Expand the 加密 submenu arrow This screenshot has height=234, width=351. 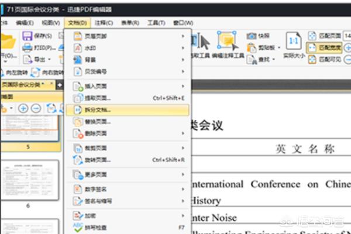[x=183, y=216]
